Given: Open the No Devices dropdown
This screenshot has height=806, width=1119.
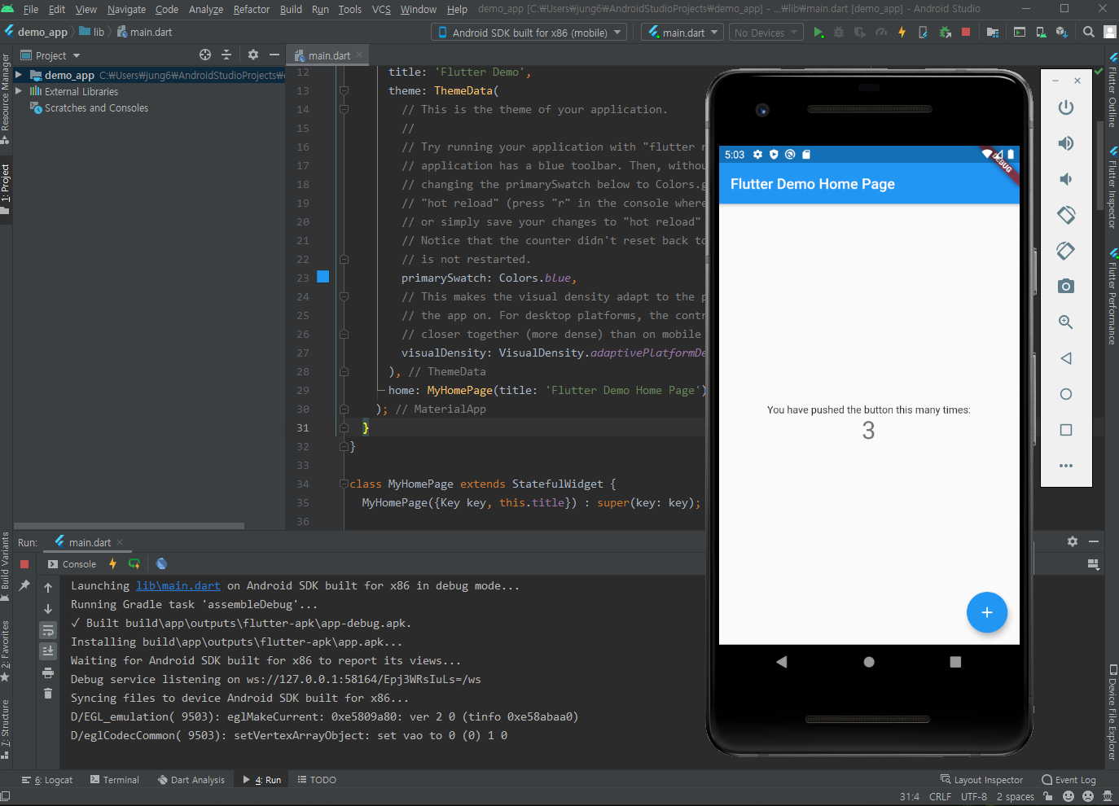Looking at the screenshot, I should pyautogui.click(x=766, y=33).
